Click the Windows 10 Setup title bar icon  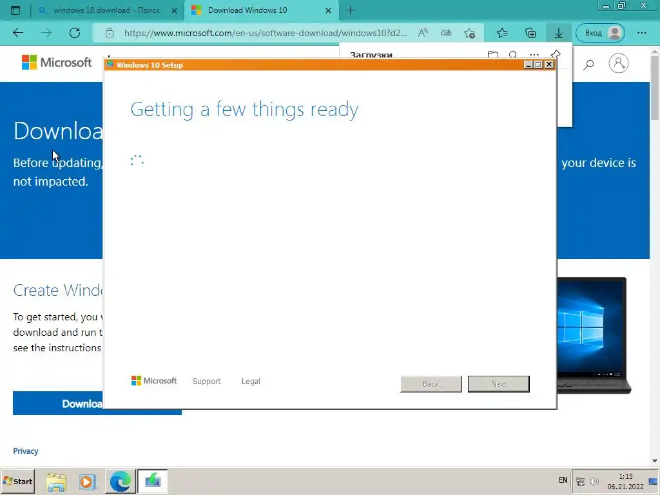coord(110,64)
